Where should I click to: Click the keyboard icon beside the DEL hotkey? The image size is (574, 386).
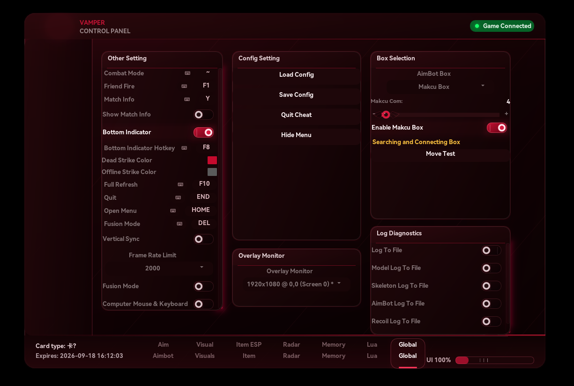click(x=179, y=224)
